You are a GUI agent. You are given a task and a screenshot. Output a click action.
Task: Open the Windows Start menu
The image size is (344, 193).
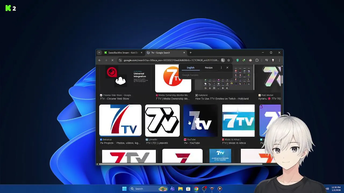tap(124, 189)
